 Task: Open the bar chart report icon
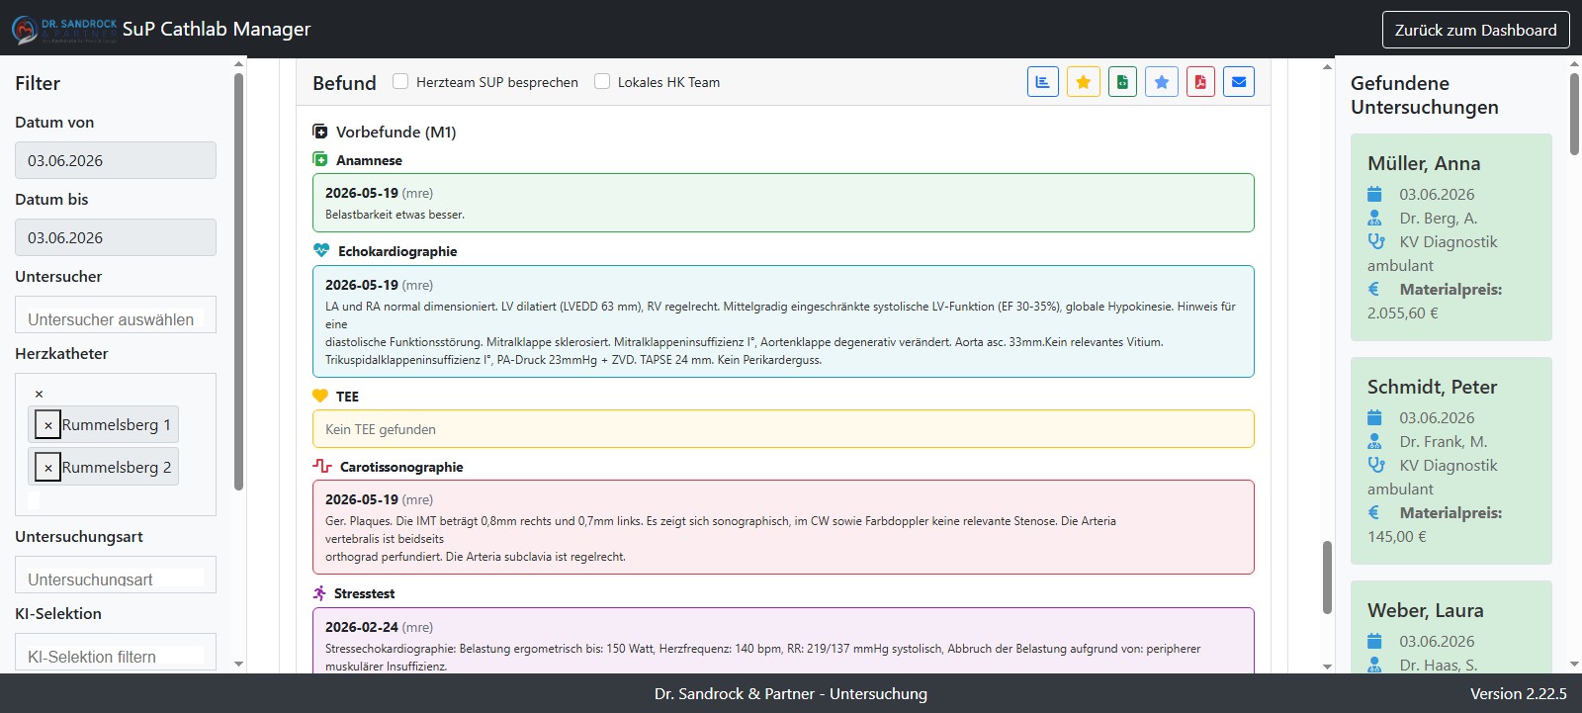[x=1043, y=82]
